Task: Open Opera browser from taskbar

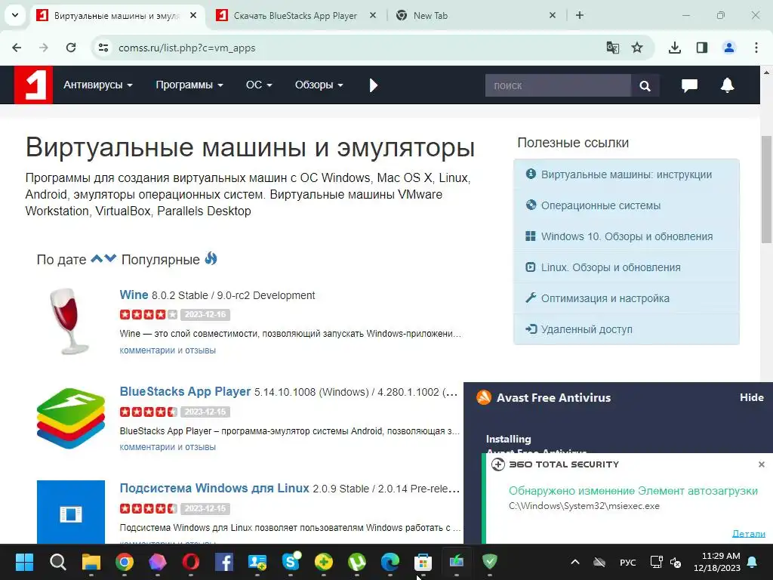Action: point(191,562)
